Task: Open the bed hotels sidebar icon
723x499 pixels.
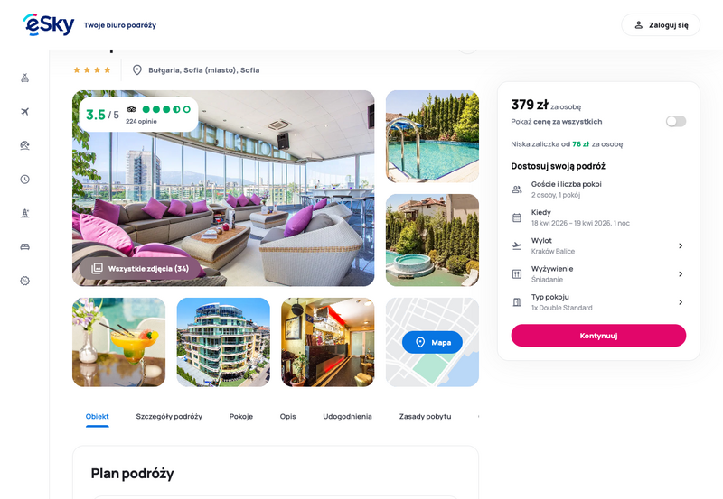Action: [x=25, y=246]
